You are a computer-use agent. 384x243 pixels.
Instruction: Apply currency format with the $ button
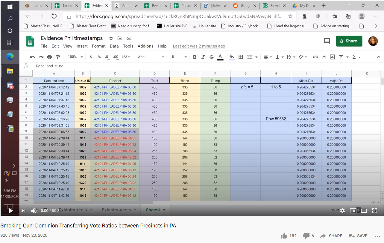coord(91,57)
